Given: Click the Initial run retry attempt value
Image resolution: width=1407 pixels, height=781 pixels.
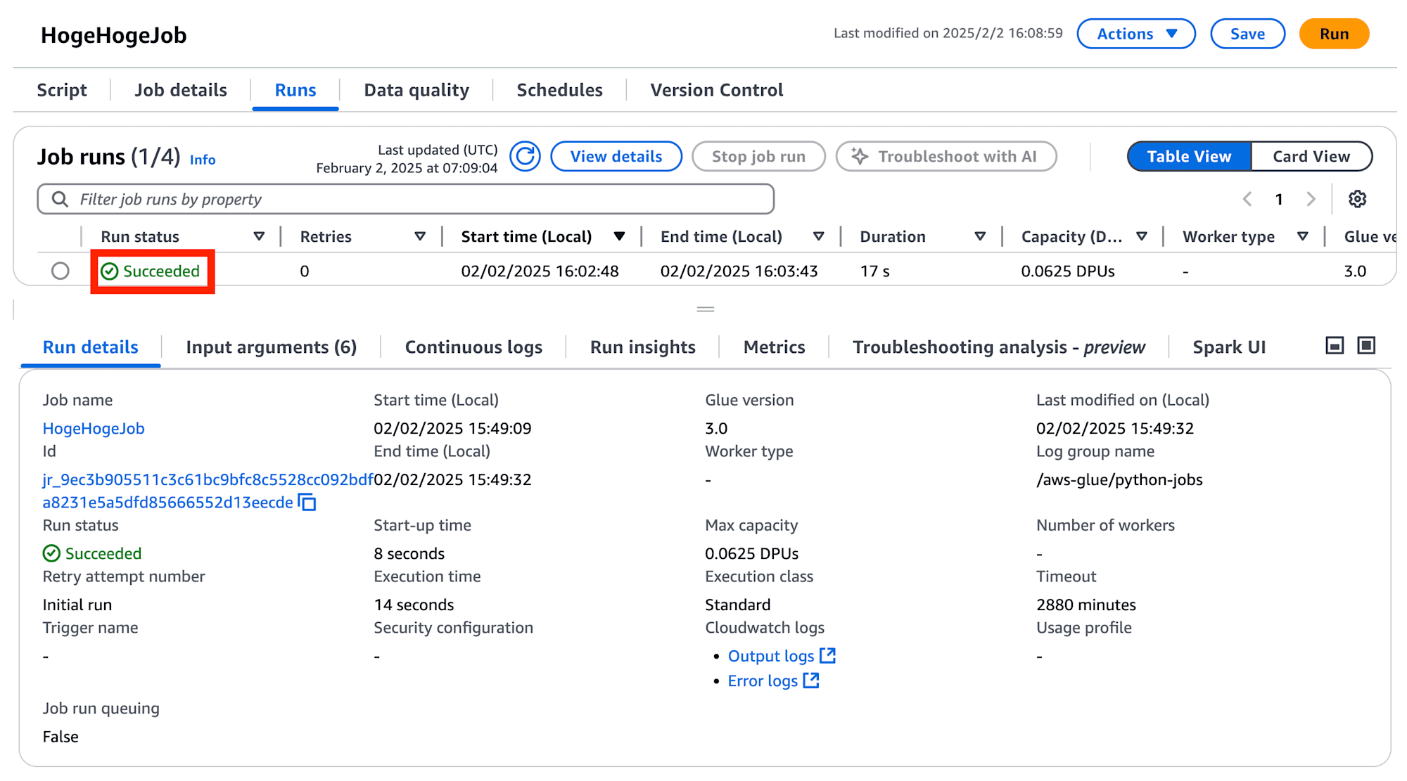Looking at the screenshot, I should [77, 605].
